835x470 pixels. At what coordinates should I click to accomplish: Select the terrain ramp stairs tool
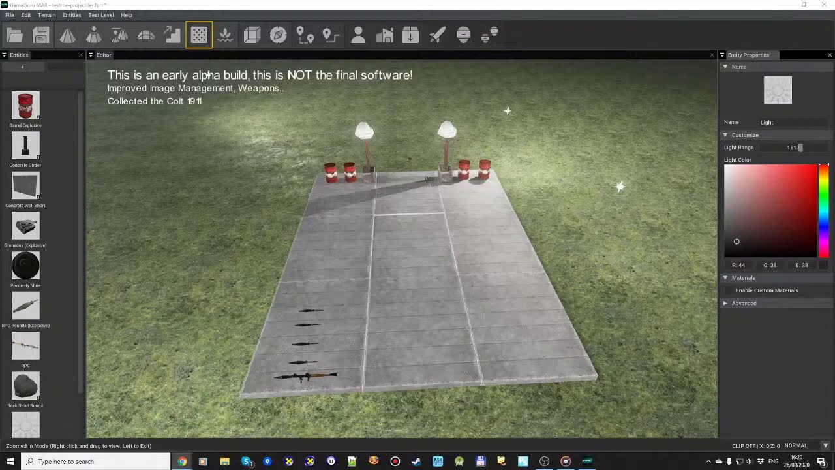pos(172,35)
